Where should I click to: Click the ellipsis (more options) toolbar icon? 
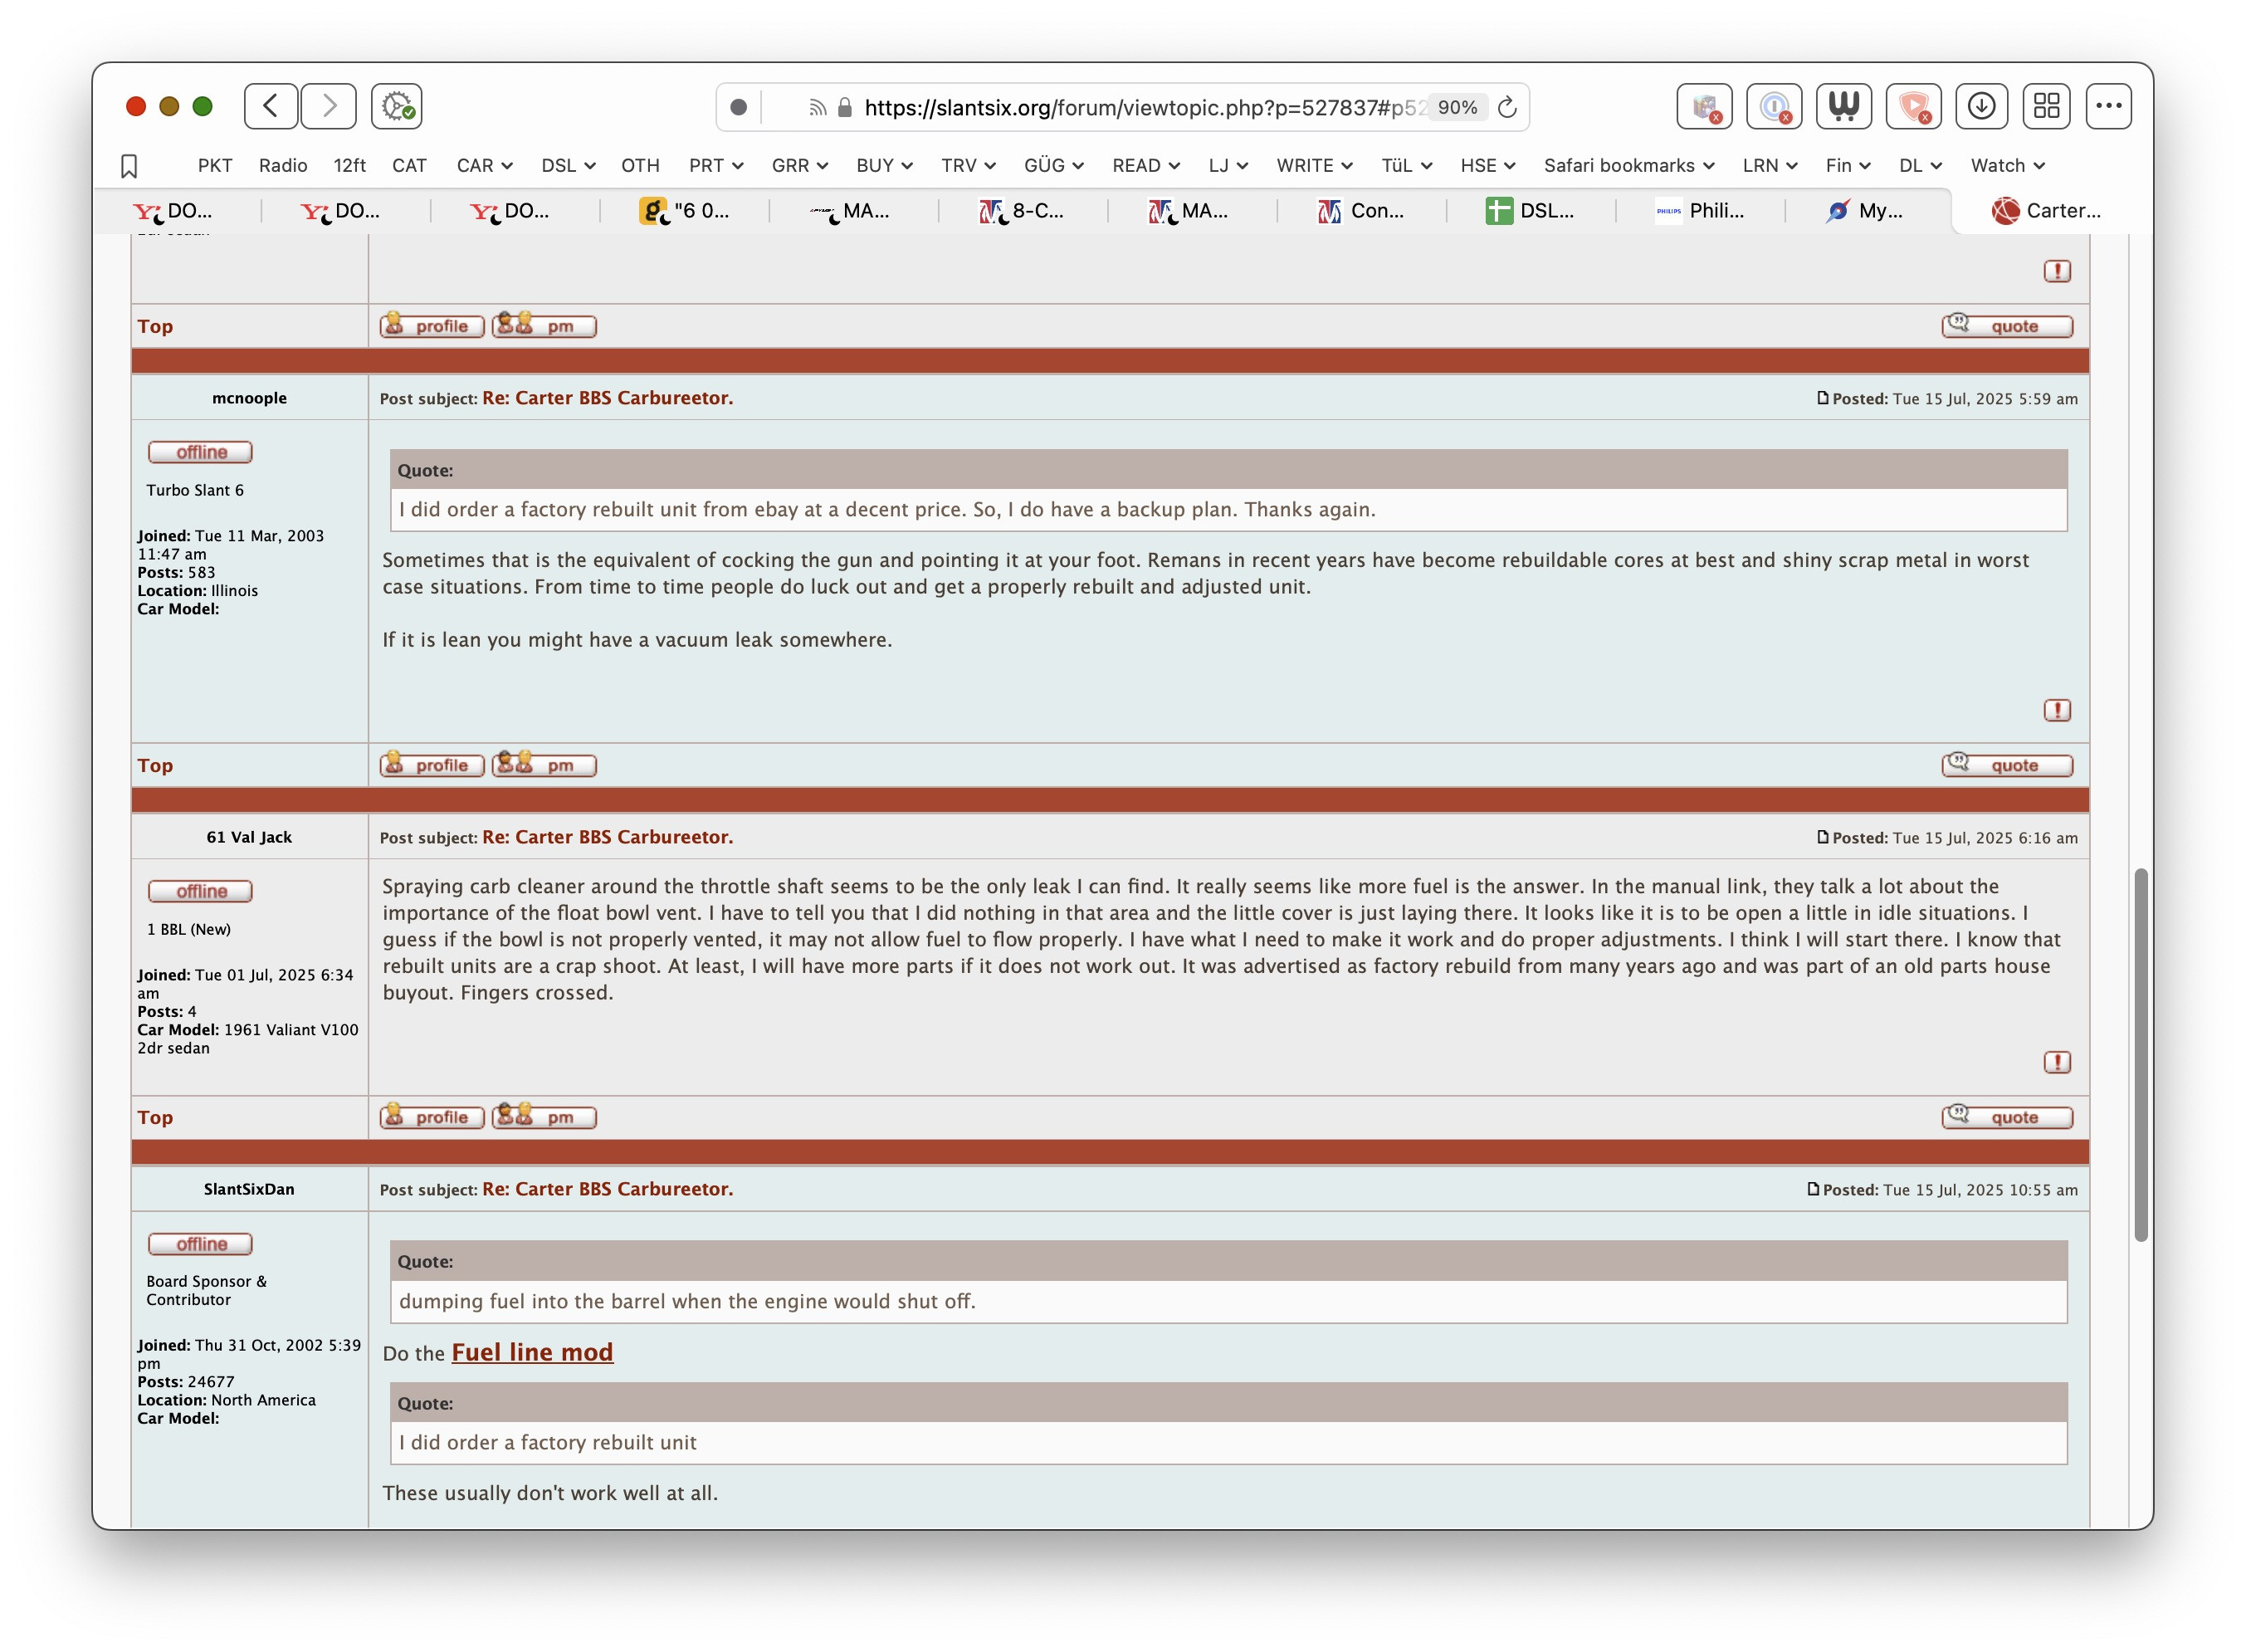click(2109, 105)
